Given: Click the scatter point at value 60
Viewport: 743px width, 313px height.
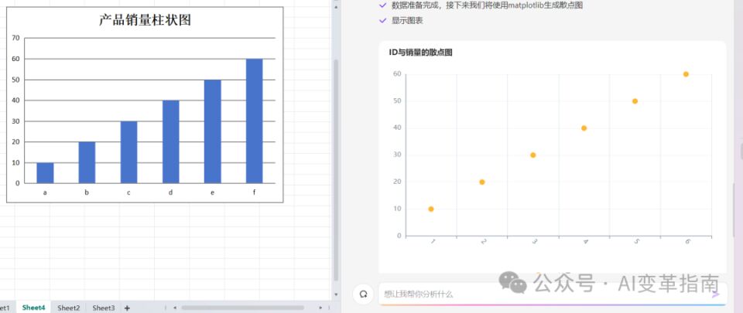Looking at the screenshot, I should tap(686, 74).
